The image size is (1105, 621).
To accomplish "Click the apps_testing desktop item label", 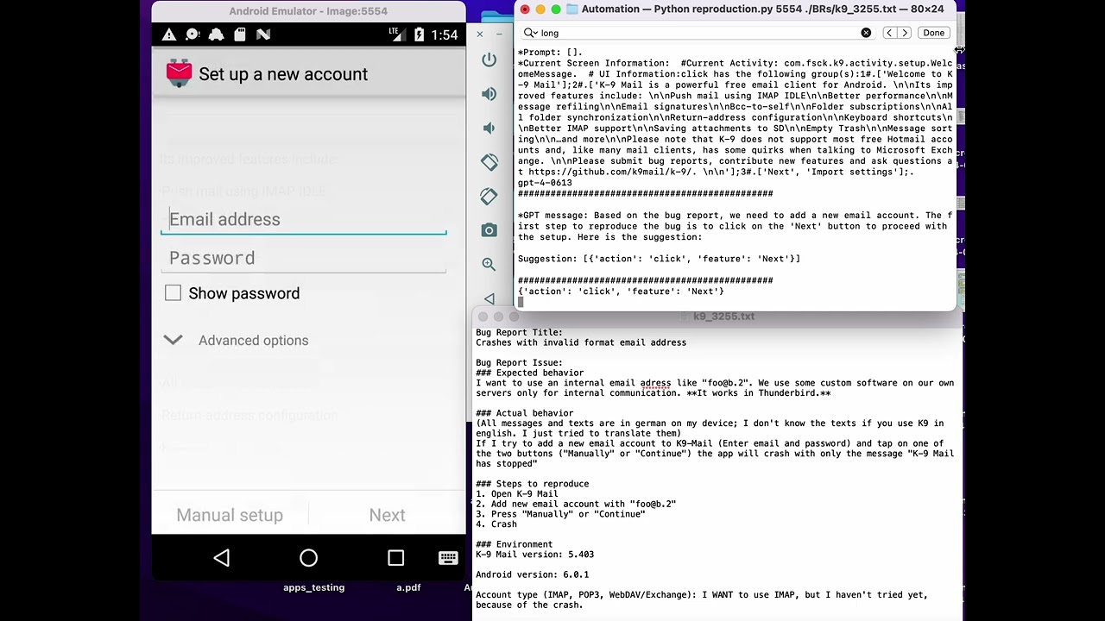I will (313, 587).
